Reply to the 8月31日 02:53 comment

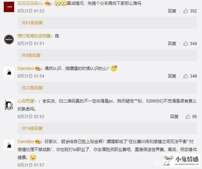pyautogui.click(x=174, y=117)
